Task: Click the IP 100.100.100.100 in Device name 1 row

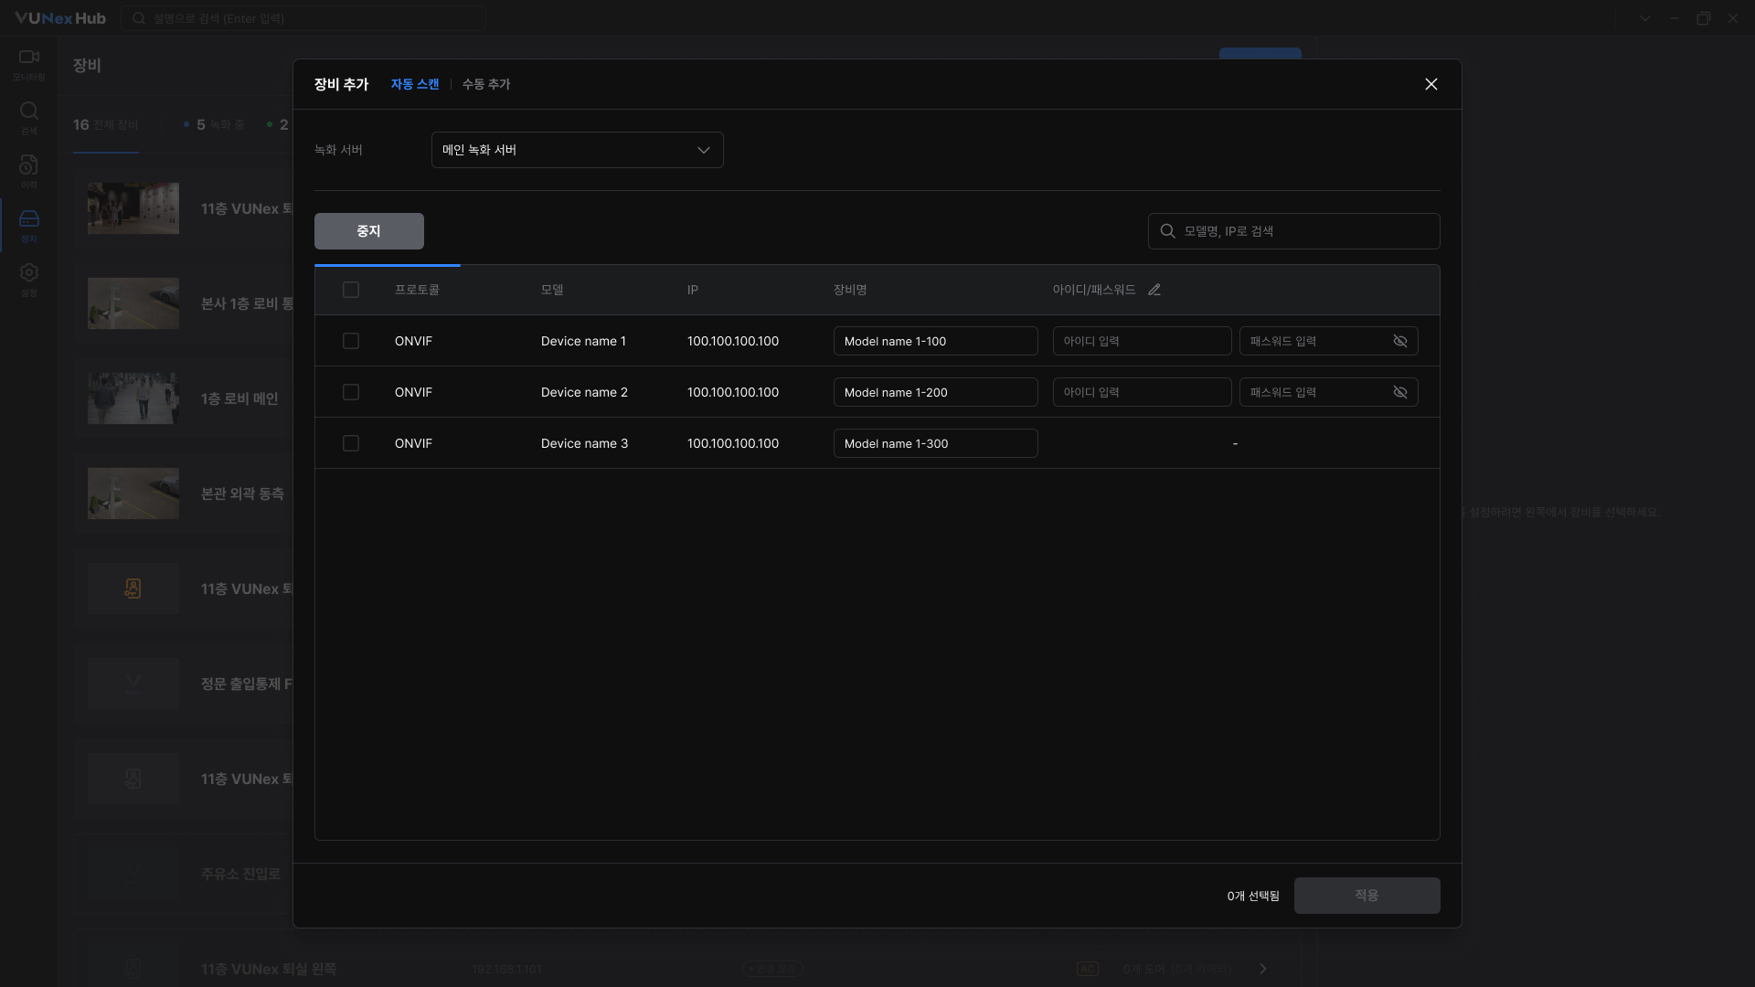Action: click(x=733, y=341)
